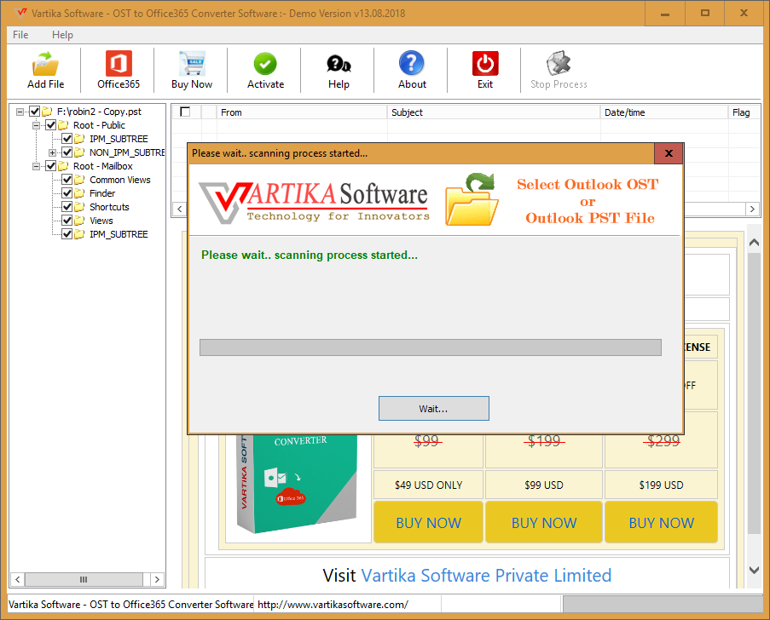The image size is (770, 620).
Task: Click the folder icon next to Finder
Action: (79, 193)
